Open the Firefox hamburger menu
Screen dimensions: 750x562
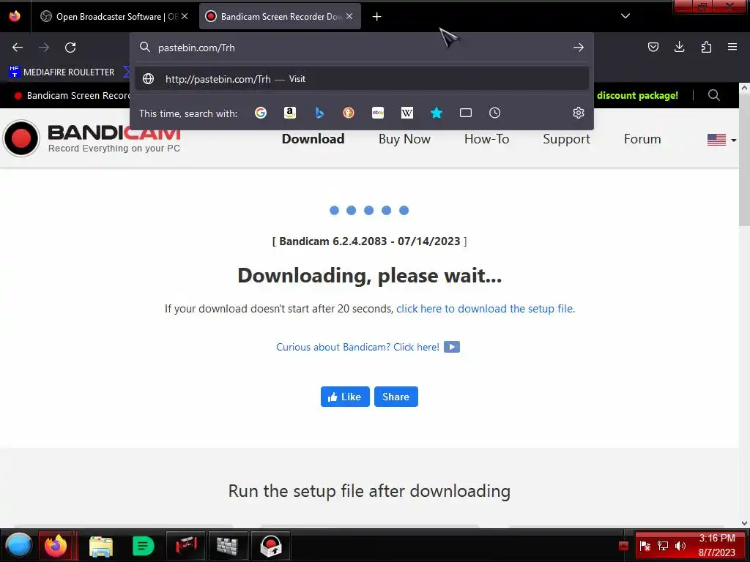732,47
